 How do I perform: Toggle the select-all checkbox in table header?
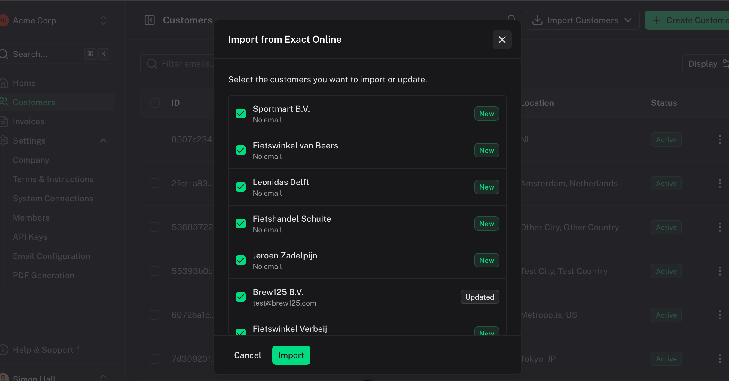click(x=155, y=103)
